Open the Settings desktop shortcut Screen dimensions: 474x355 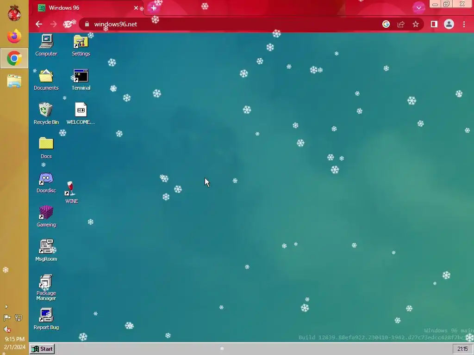pos(81,45)
